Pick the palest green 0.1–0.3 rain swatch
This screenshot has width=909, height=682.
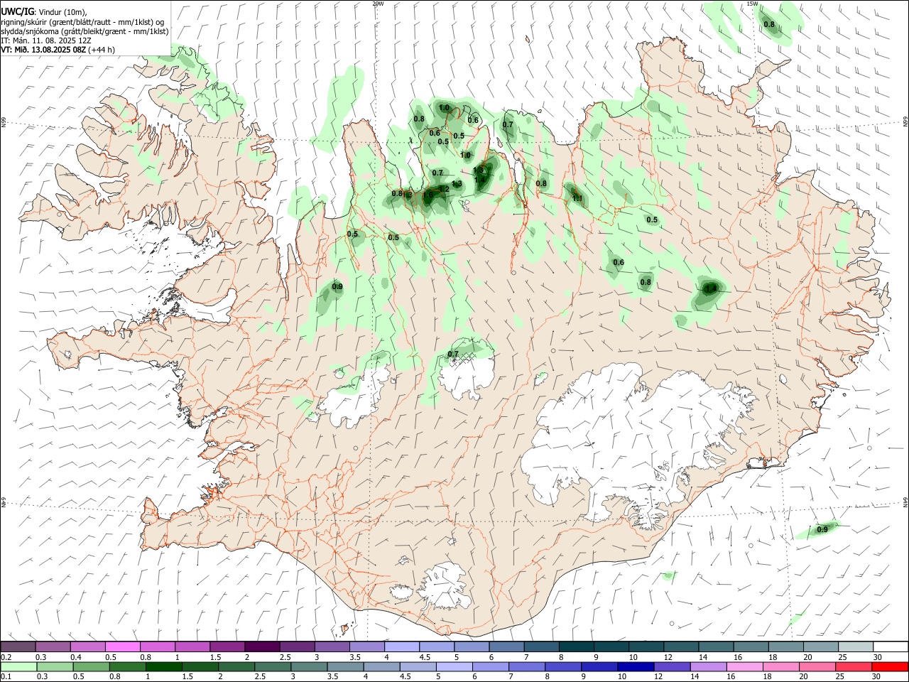coord(18,666)
